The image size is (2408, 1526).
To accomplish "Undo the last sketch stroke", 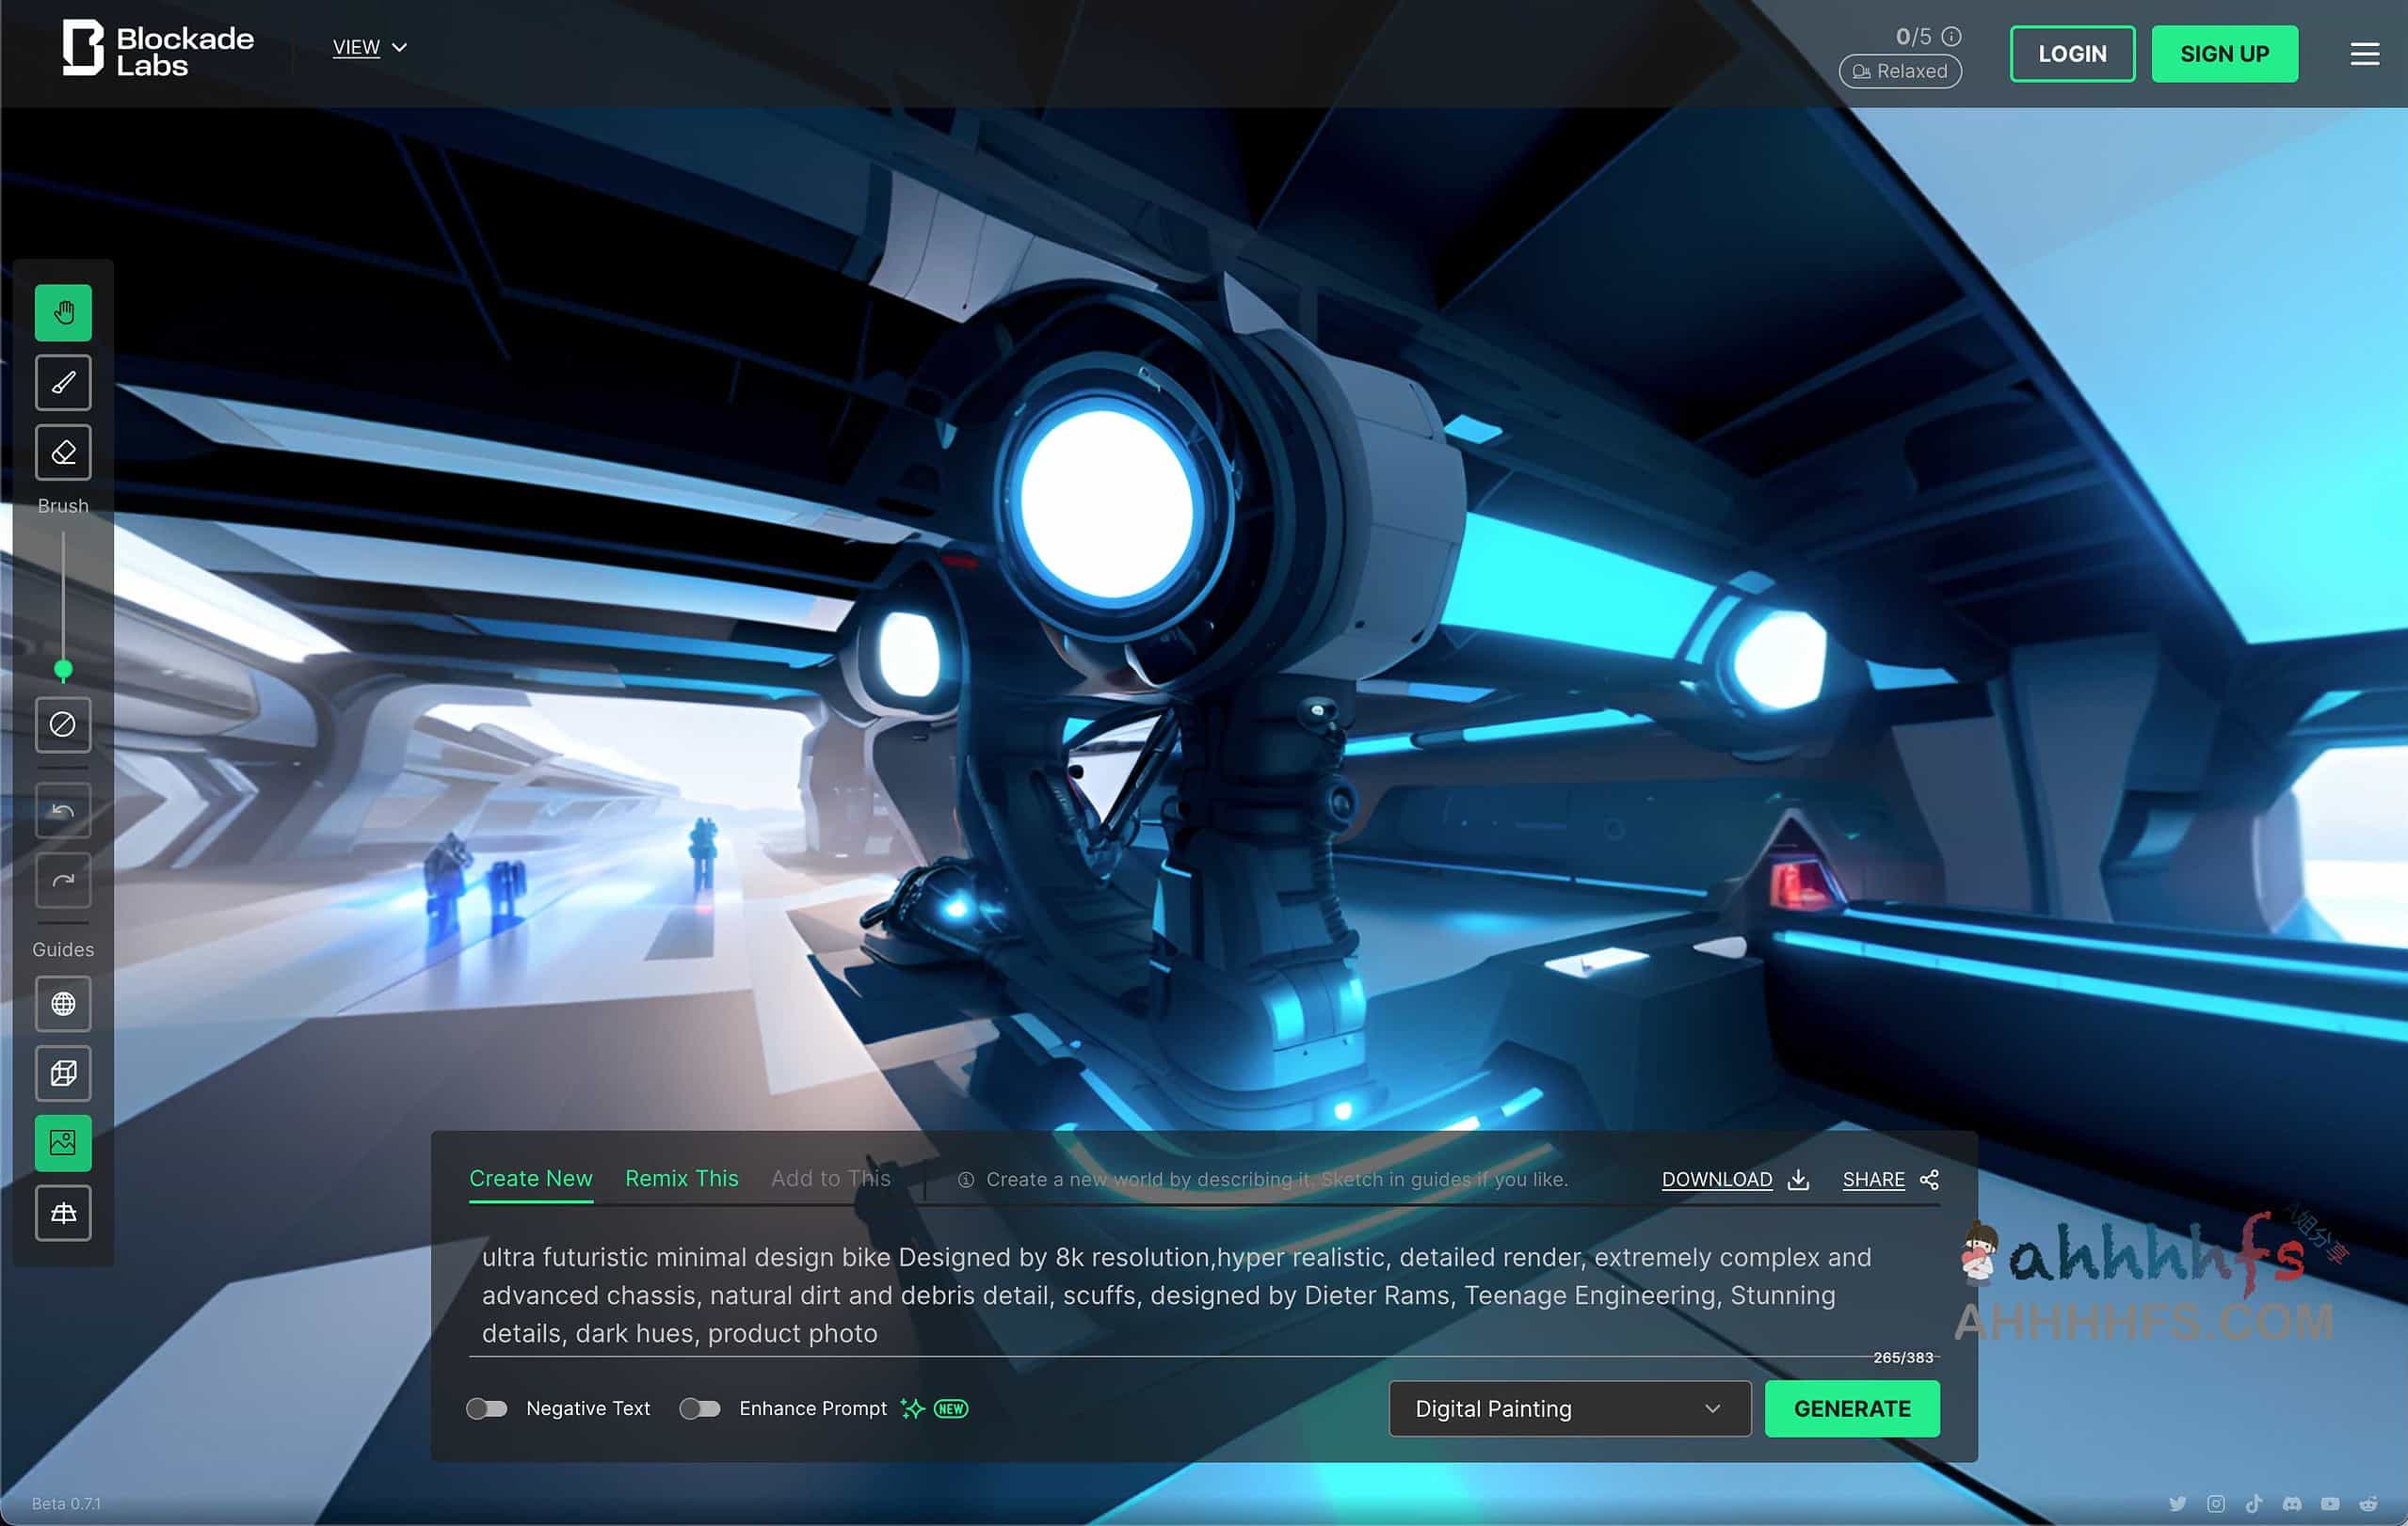I will (63, 810).
